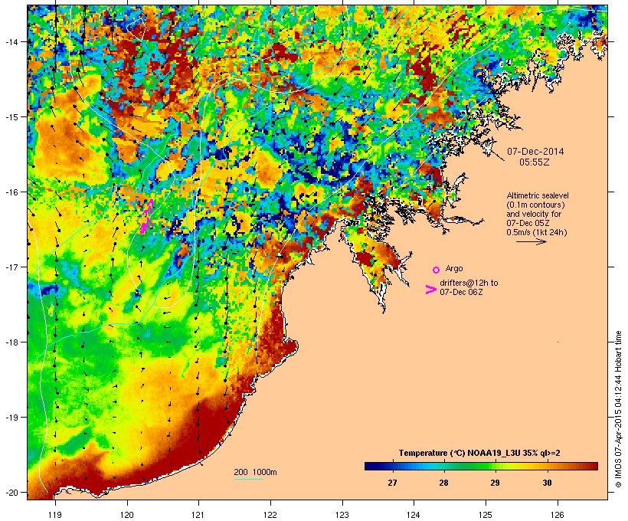Click the '07-Dec 05Z' legend line
The height and width of the screenshot is (521, 628).
(528, 223)
